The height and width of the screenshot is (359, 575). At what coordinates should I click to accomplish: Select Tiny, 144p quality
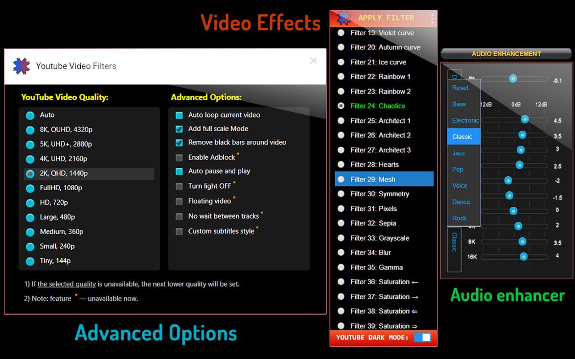pos(30,261)
